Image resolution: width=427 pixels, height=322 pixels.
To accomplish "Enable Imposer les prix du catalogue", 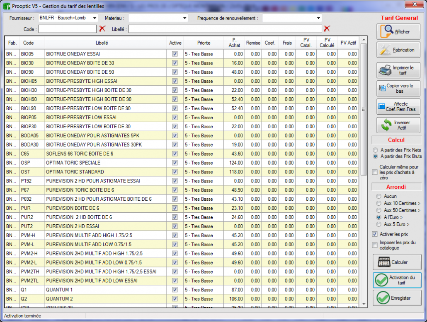I will (x=375, y=245).
